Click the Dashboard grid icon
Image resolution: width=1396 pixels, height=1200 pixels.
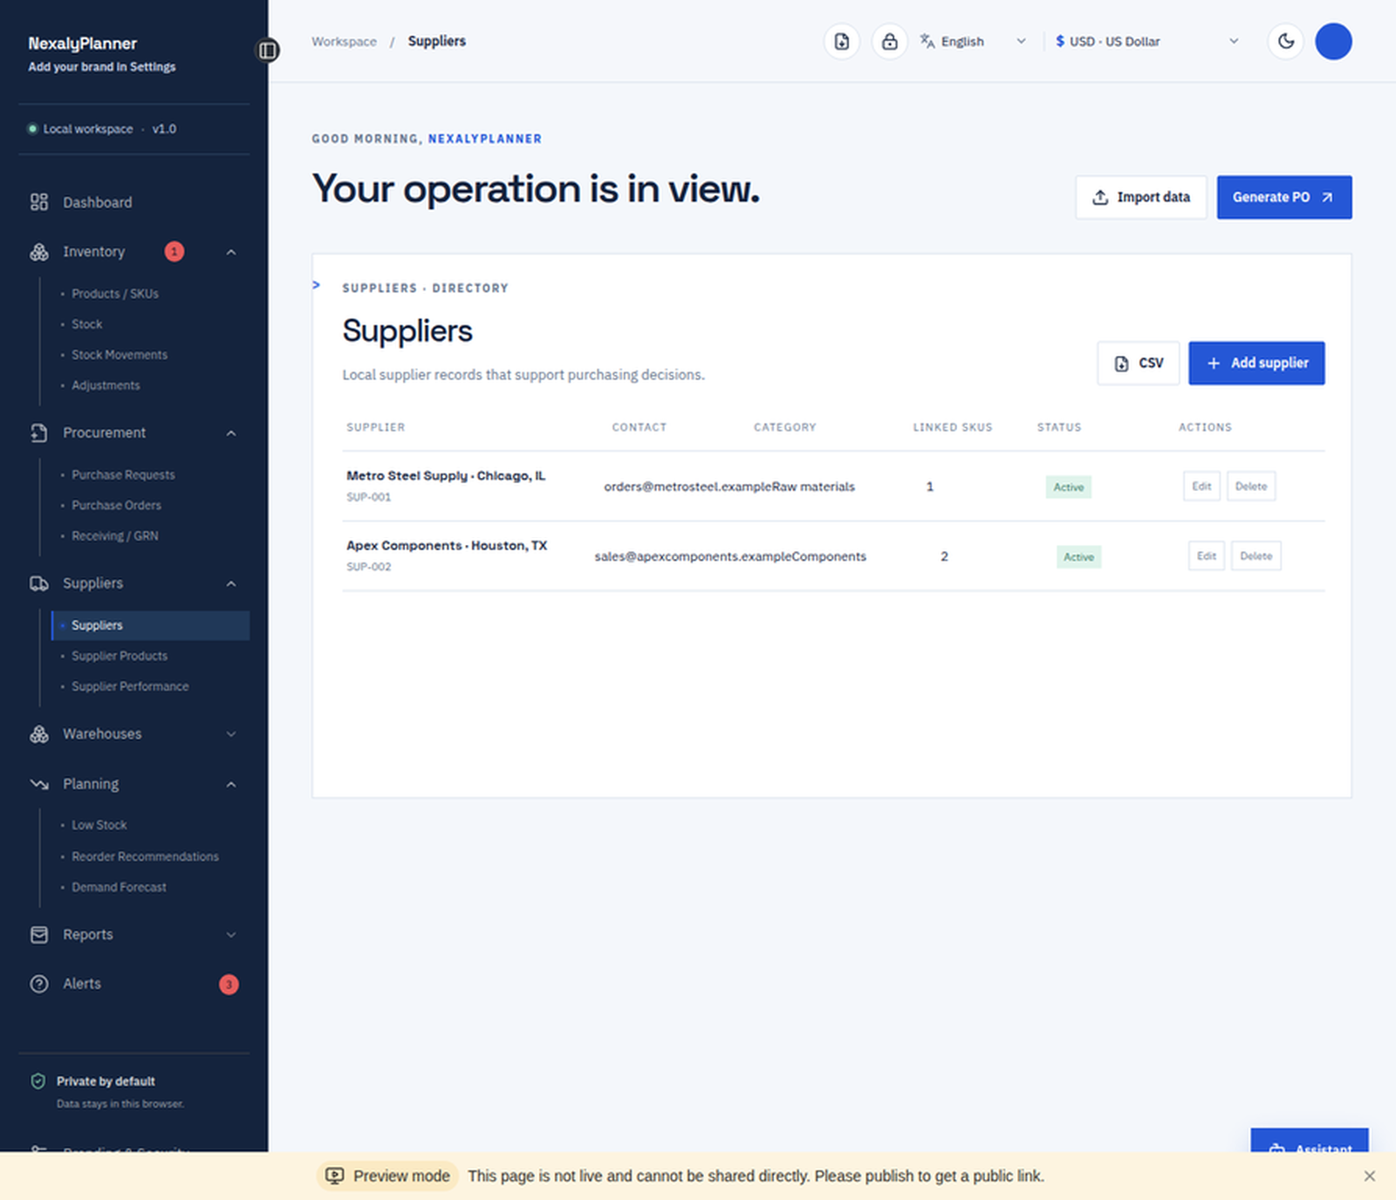[39, 202]
